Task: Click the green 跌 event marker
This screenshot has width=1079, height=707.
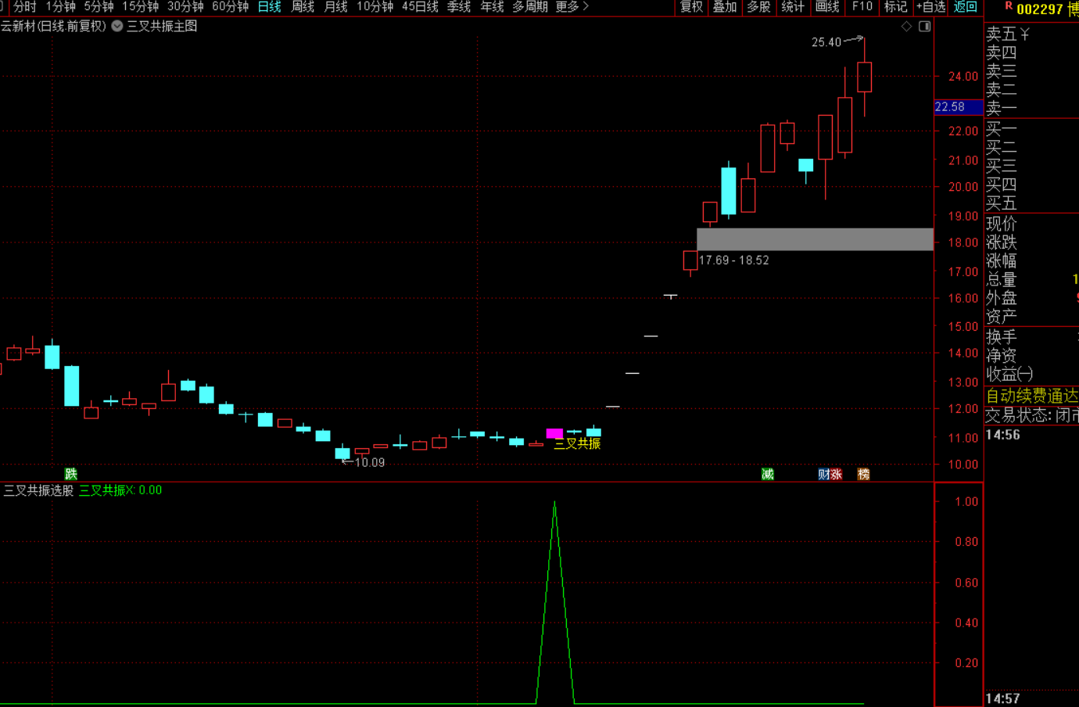Action: (71, 474)
